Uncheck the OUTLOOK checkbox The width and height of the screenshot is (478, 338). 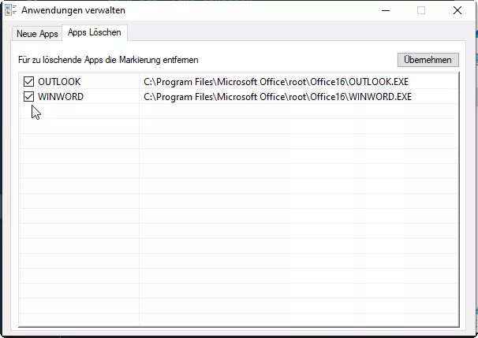(29, 81)
